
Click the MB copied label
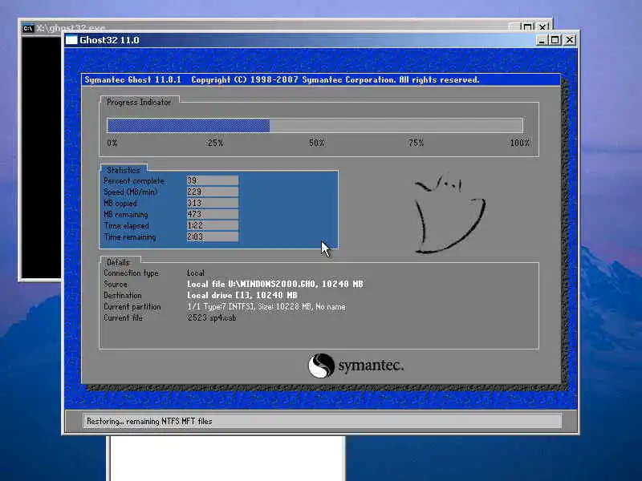120,204
